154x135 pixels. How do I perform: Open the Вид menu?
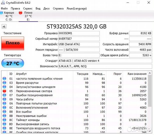pos(38,8)
